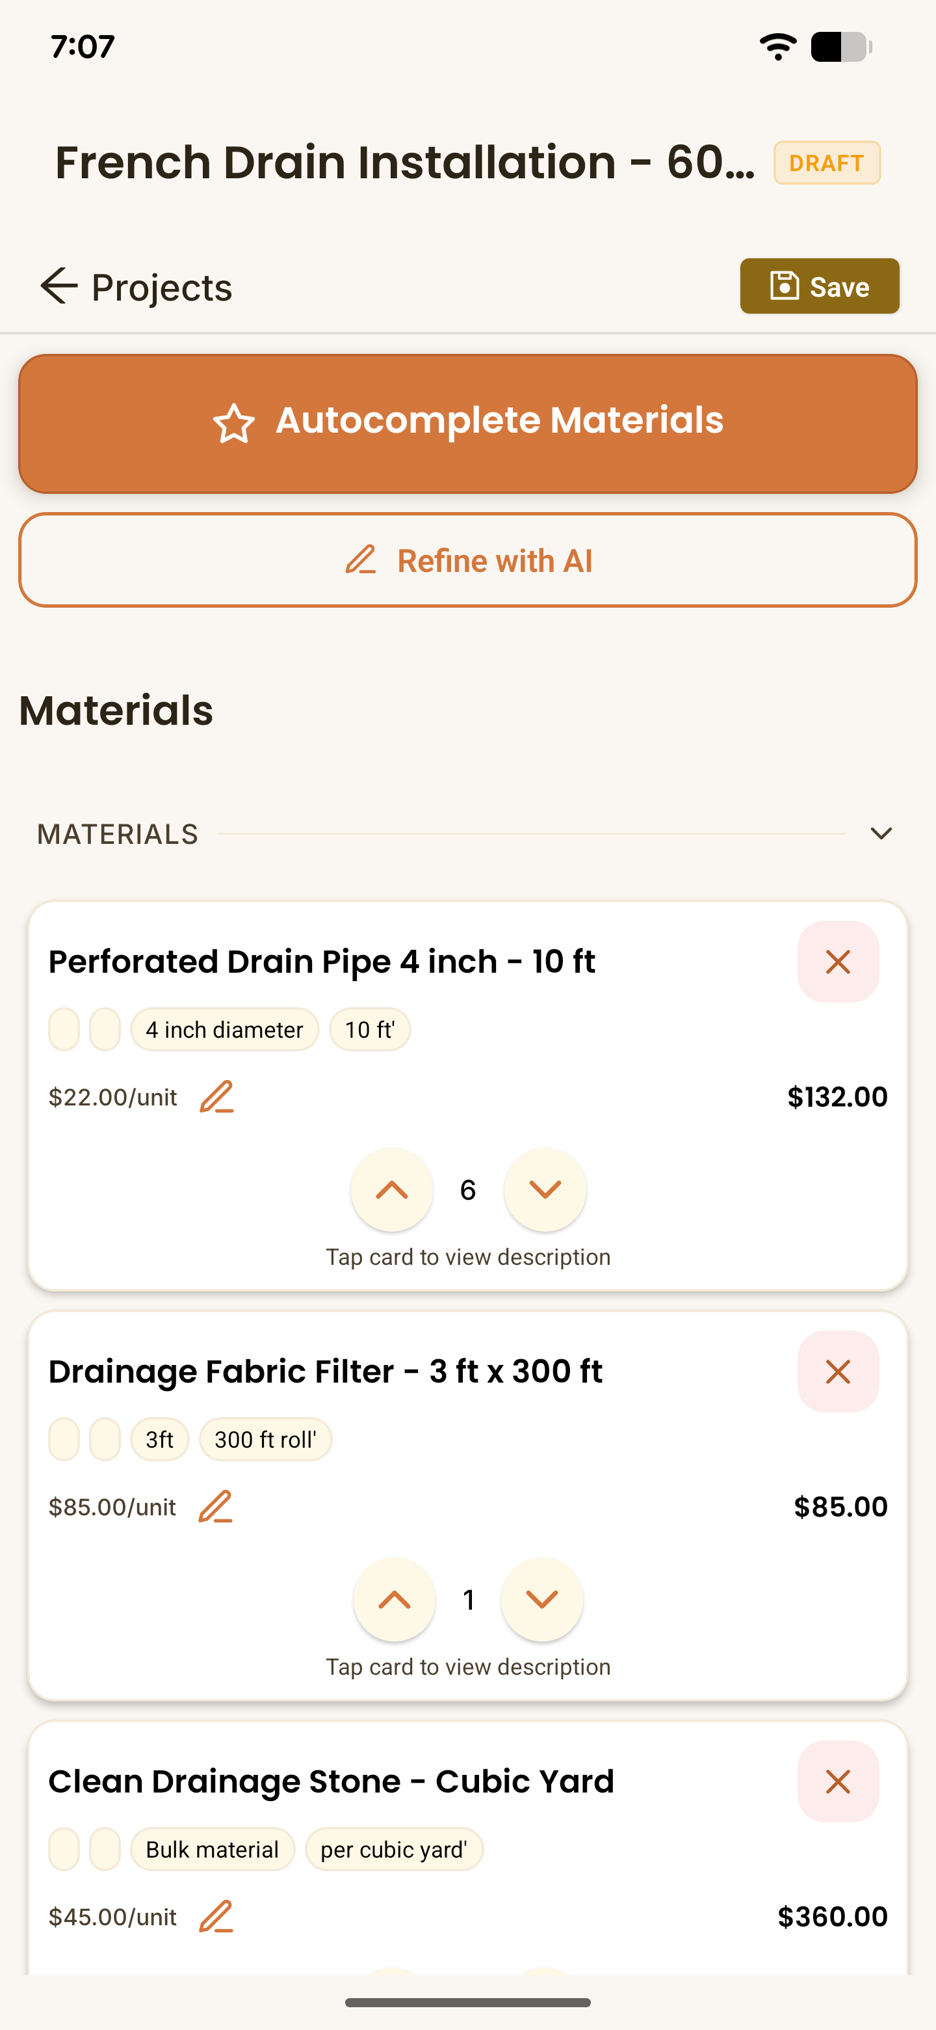The width and height of the screenshot is (936, 2030).
Task: Decrease Perforated Drain Pipe quantity
Action: [x=545, y=1189]
